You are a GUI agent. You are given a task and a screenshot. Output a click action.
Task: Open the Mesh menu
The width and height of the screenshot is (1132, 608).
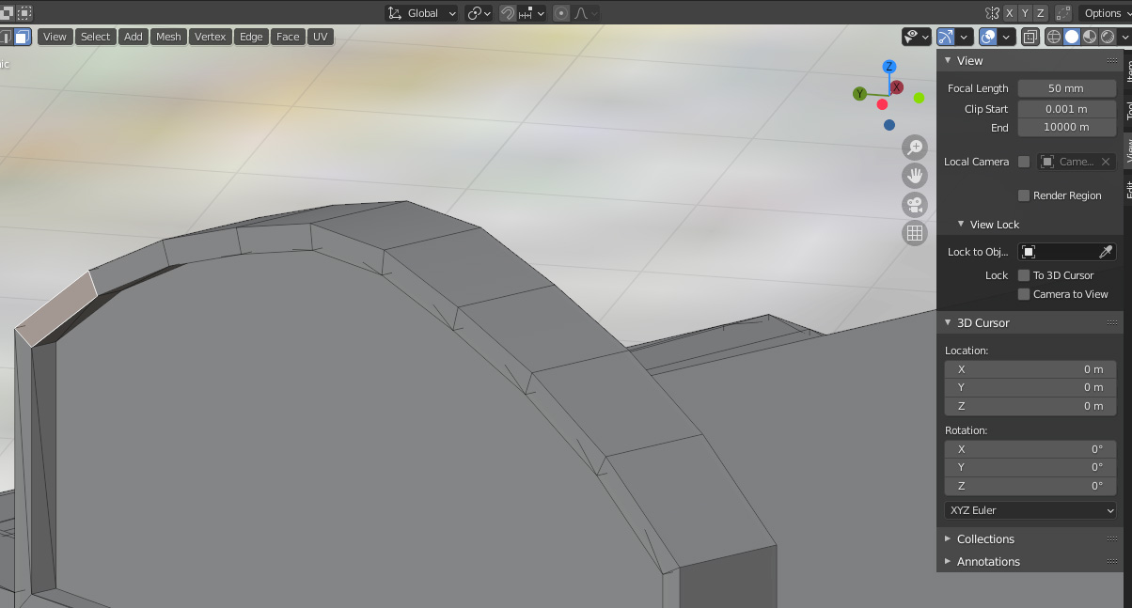[x=168, y=37]
